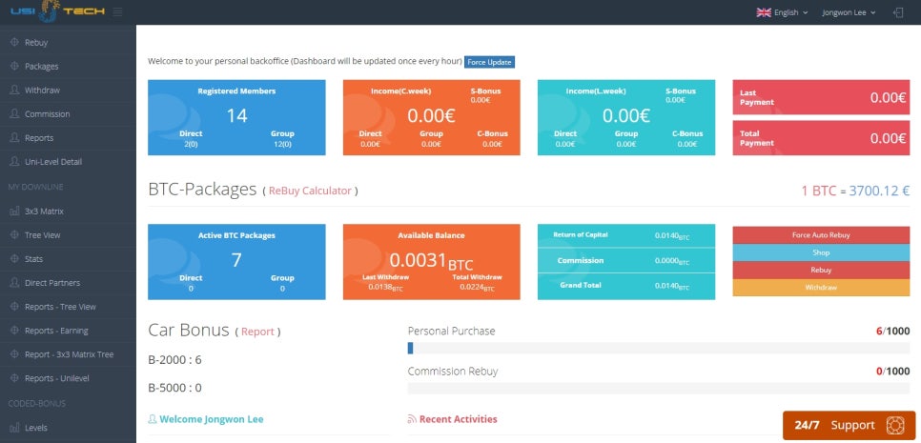Click the Registered Members card
The height and width of the screenshot is (443, 921).
[x=236, y=117]
